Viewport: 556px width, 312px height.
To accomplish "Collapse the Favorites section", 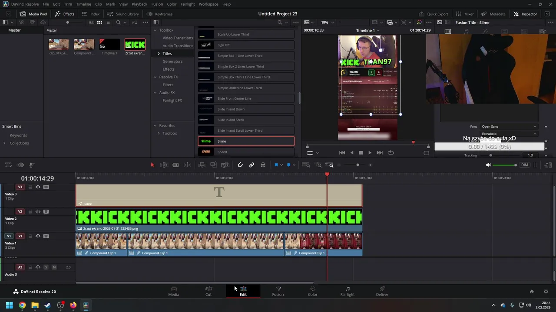I will click(155, 125).
